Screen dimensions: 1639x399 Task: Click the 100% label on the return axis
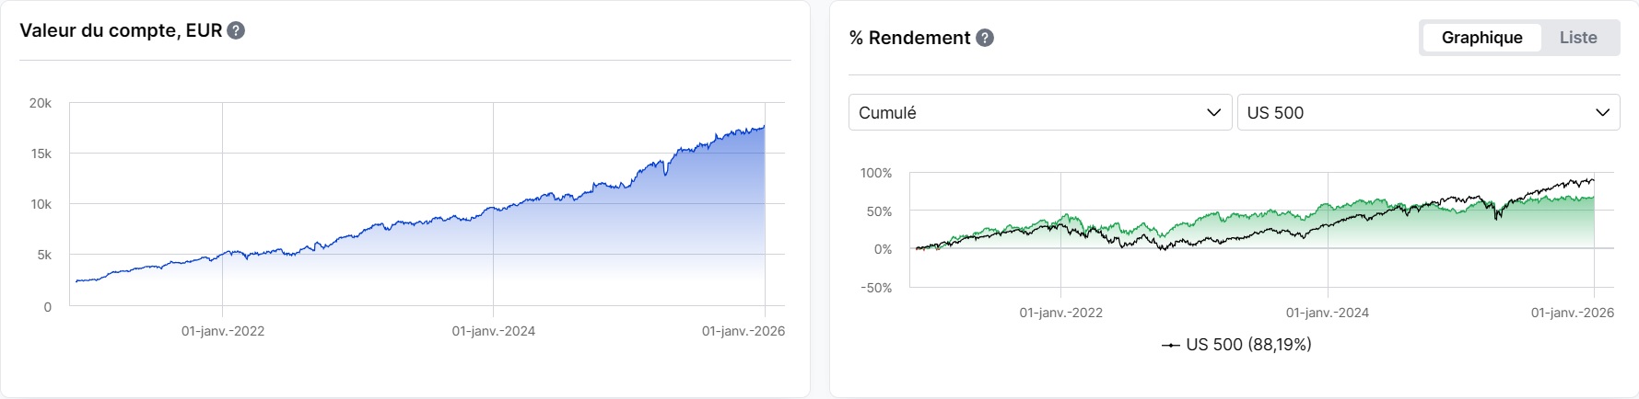click(x=875, y=173)
